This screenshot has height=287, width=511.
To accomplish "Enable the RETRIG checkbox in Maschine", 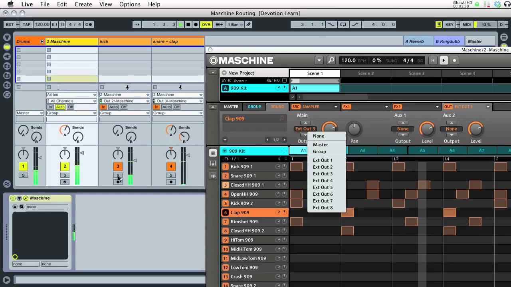I will 284,81.
